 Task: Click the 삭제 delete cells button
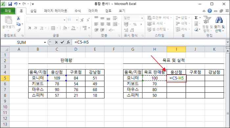[183, 23]
